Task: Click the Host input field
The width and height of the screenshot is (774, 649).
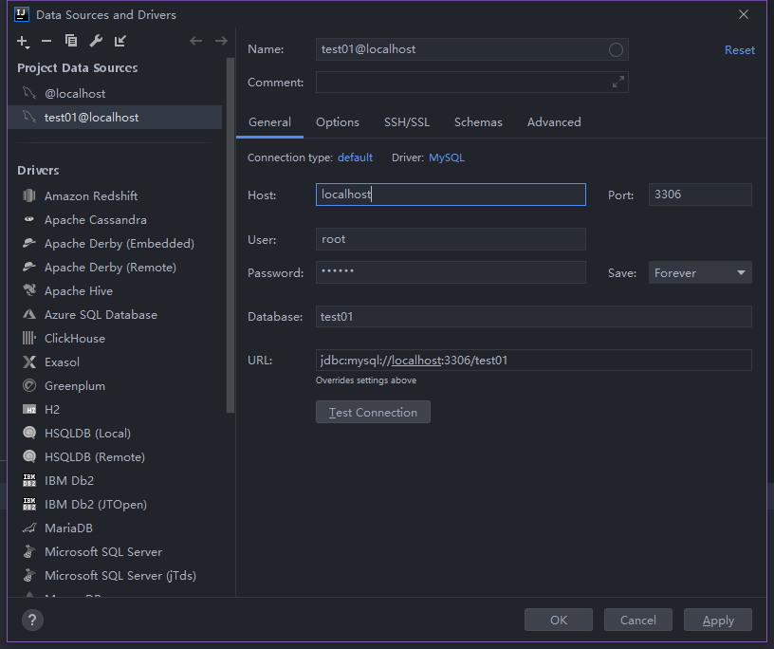Action: 451,195
